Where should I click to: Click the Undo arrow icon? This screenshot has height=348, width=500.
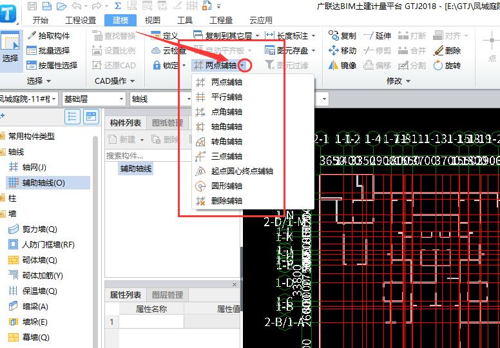click(77, 6)
